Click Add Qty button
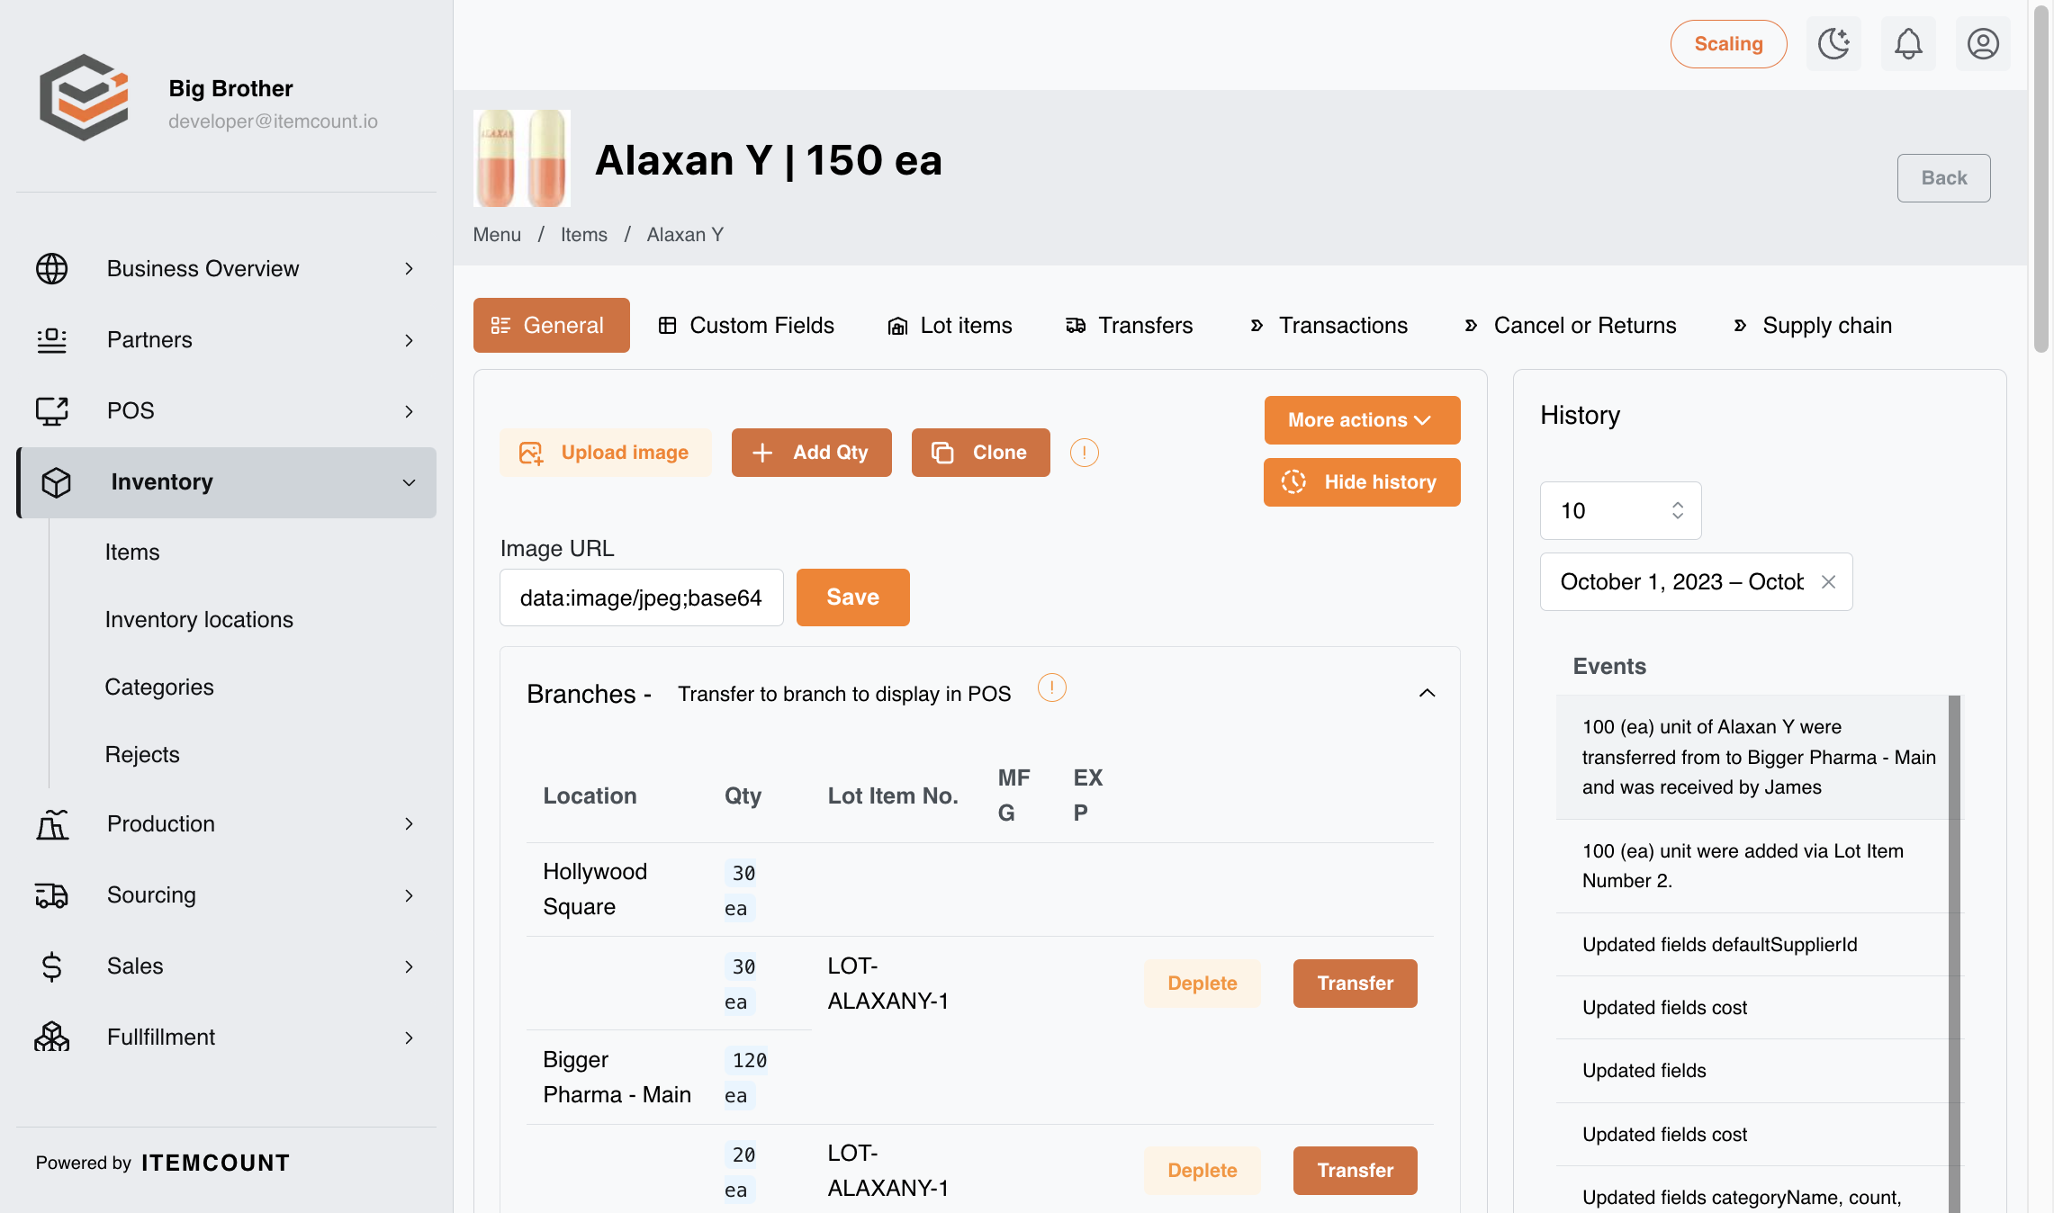This screenshot has height=1213, width=2054. (x=811, y=453)
